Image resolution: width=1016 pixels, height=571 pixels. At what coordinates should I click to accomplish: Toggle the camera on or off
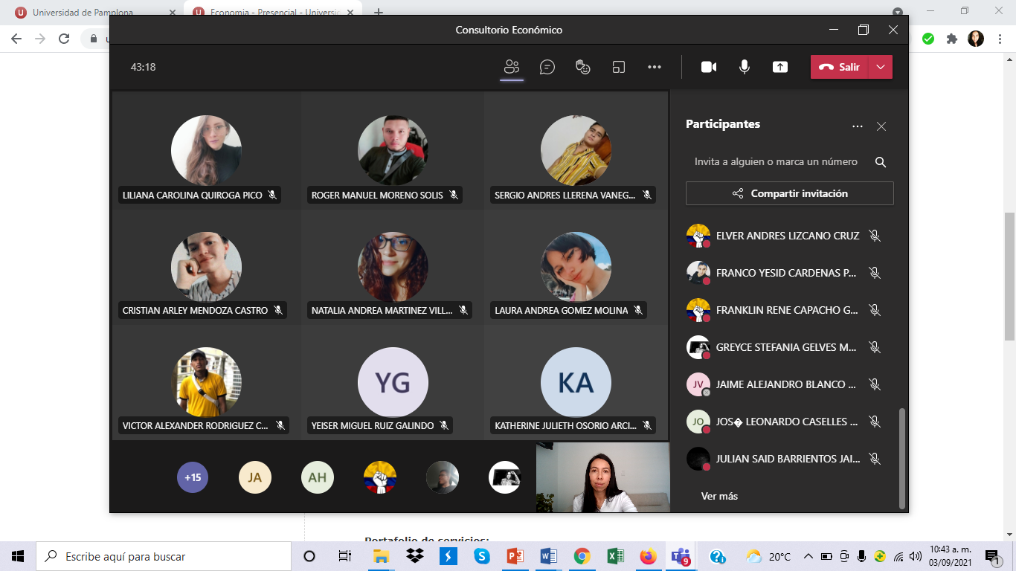pos(708,67)
